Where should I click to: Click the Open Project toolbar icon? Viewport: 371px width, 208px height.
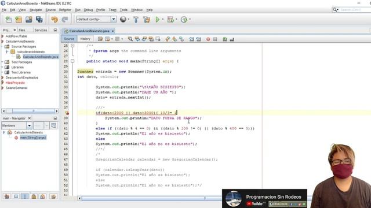pyautogui.click(x=29, y=19)
